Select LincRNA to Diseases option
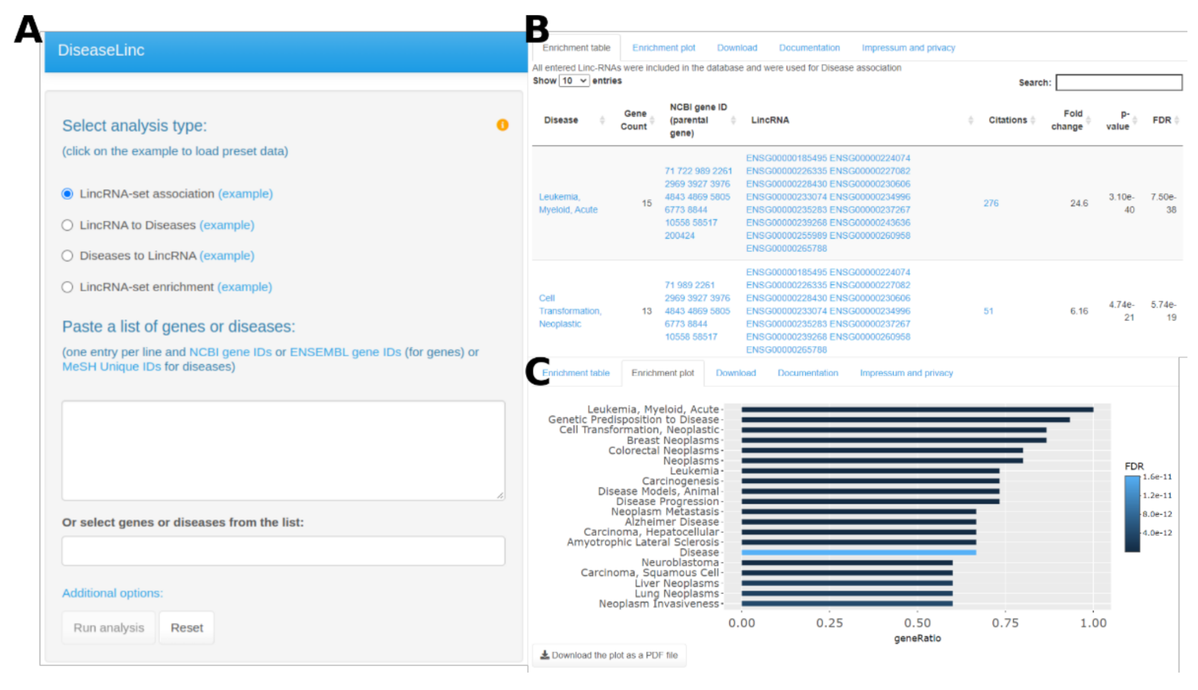Screen dimensions: 1198x690 tap(67, 225)
